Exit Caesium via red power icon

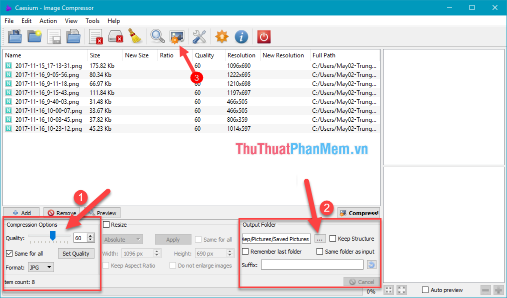pyautogui.click(x=263, y=36)
